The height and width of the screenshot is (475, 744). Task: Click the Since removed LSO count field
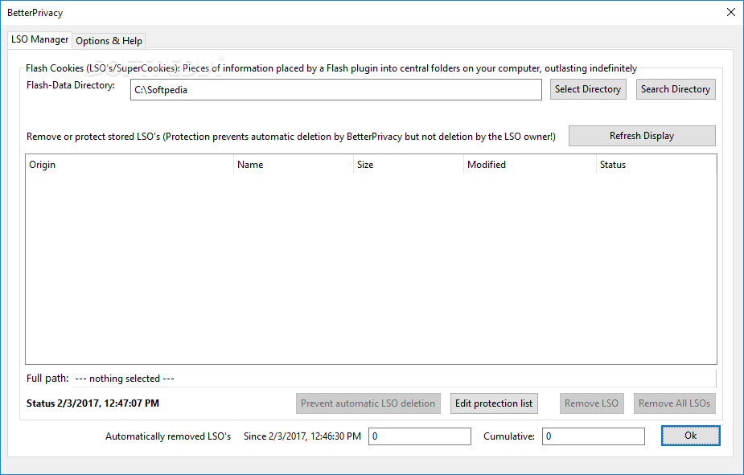pyautogui.click(x=419, y=436)
